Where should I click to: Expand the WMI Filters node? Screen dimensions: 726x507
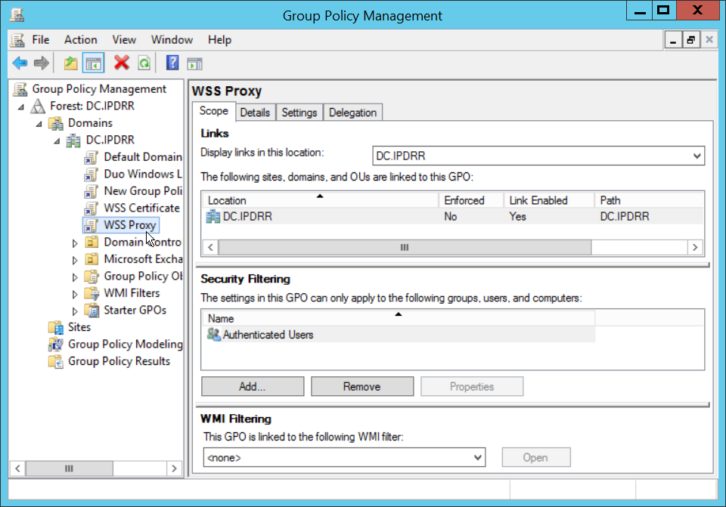tap(75, 293)
